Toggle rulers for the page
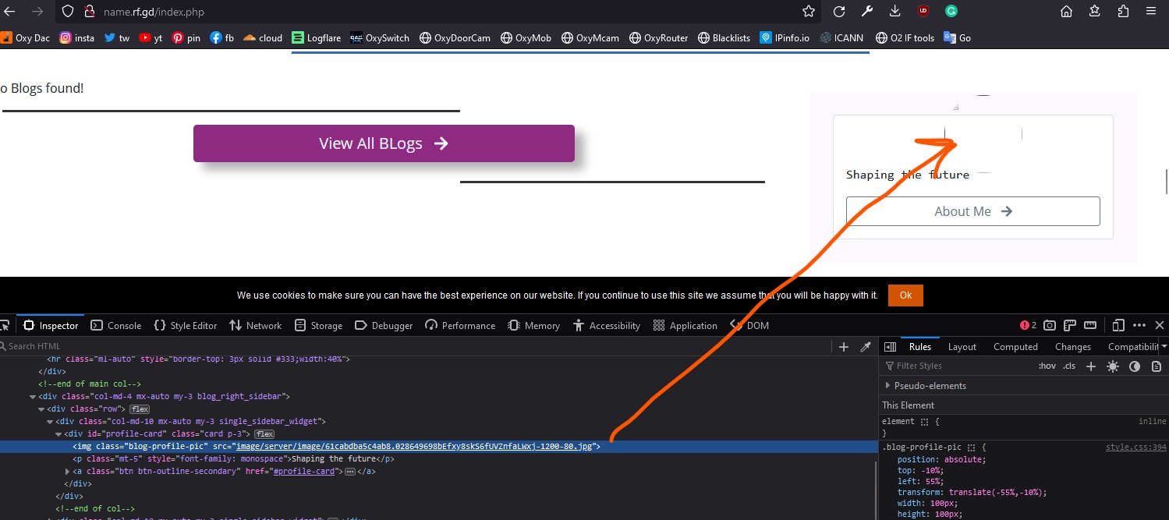Screen dimensions: 1169x520 [x=1070, y=325]
